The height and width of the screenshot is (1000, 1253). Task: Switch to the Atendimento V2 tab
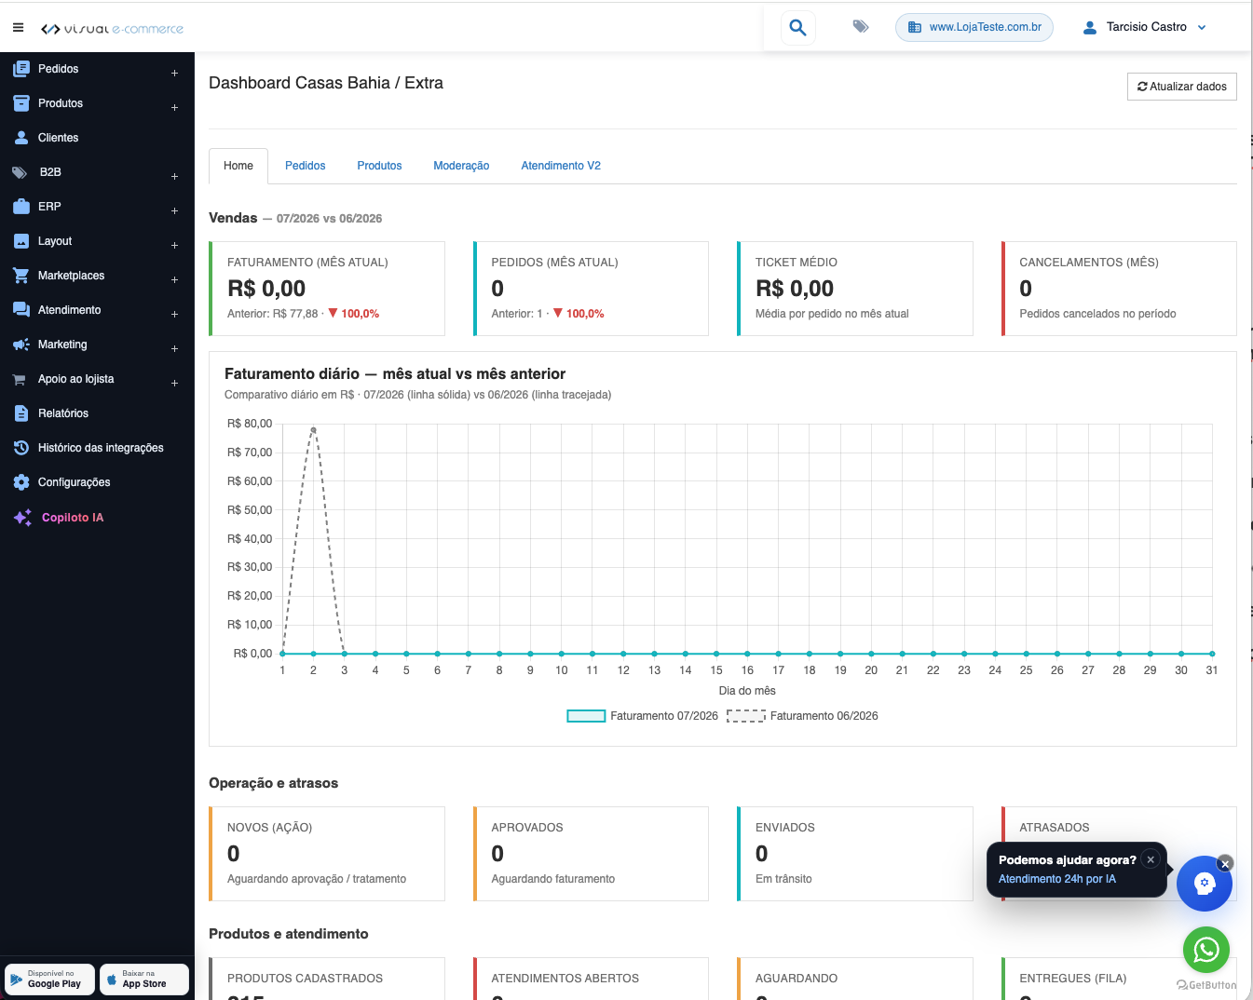click(x=561, y=166)
